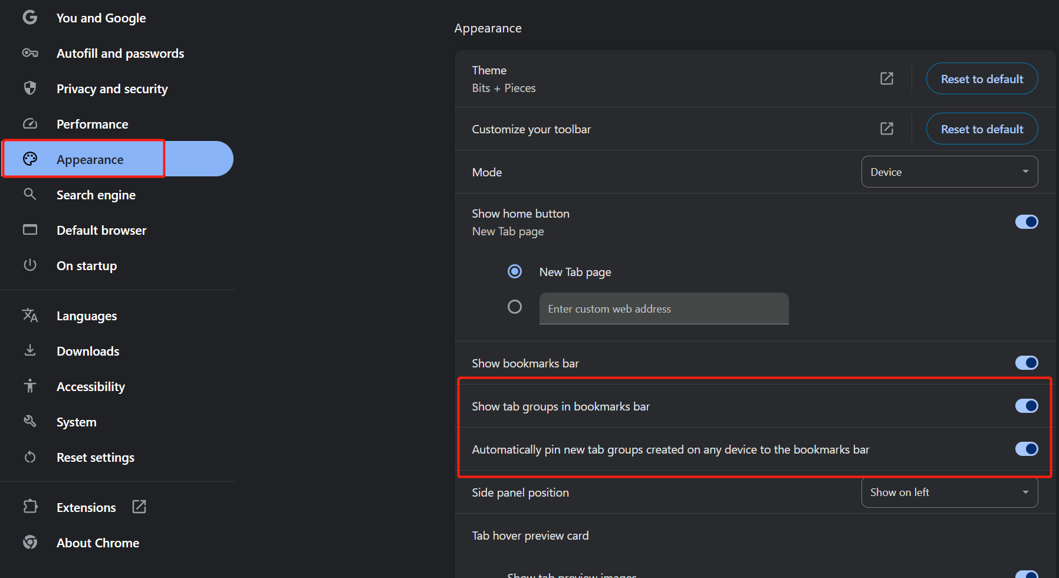
Task: Open Customize your toolbar external link icon
Action: pos(887,129)
